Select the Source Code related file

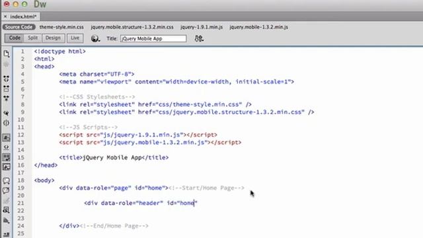[x=19, y=27]
